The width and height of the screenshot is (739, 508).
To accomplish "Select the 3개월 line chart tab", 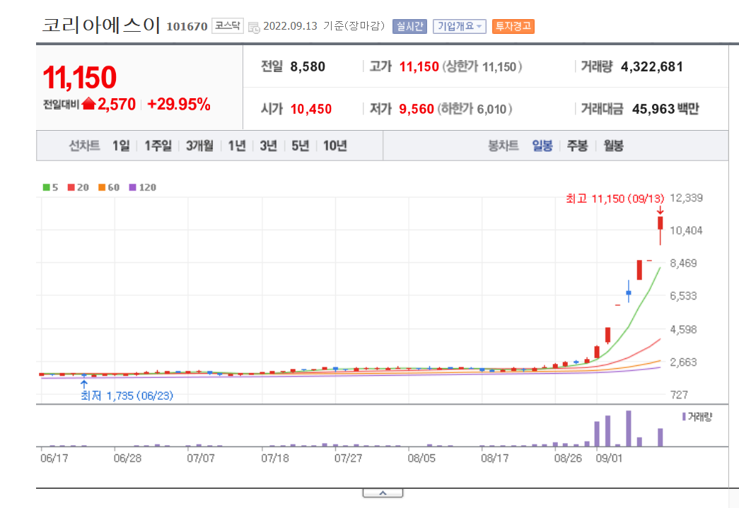I will [x=199, y=146].
